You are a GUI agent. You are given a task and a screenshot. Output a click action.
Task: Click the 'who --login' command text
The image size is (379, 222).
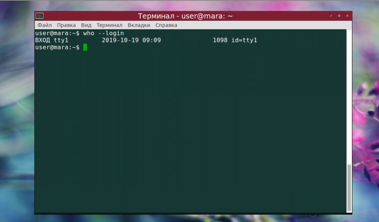click(x=103, y=33)
